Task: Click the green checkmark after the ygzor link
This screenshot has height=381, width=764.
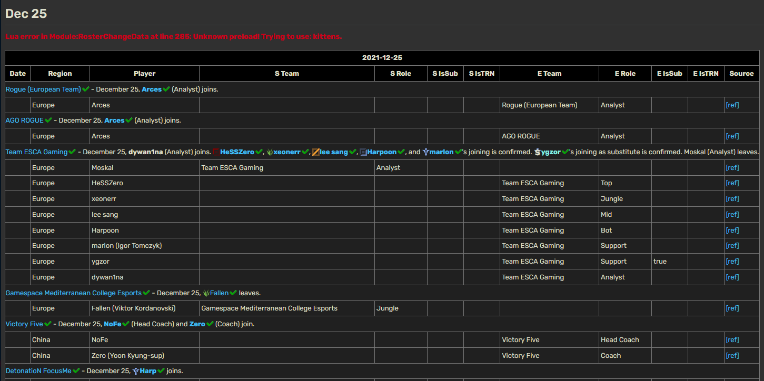Action: coord(565,152)
